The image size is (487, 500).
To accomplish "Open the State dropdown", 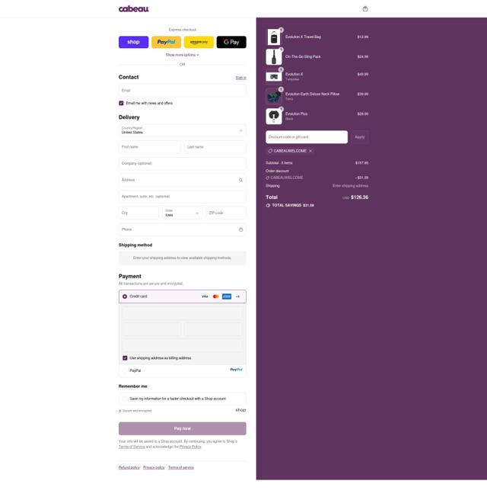I will [x=182, y=213].
